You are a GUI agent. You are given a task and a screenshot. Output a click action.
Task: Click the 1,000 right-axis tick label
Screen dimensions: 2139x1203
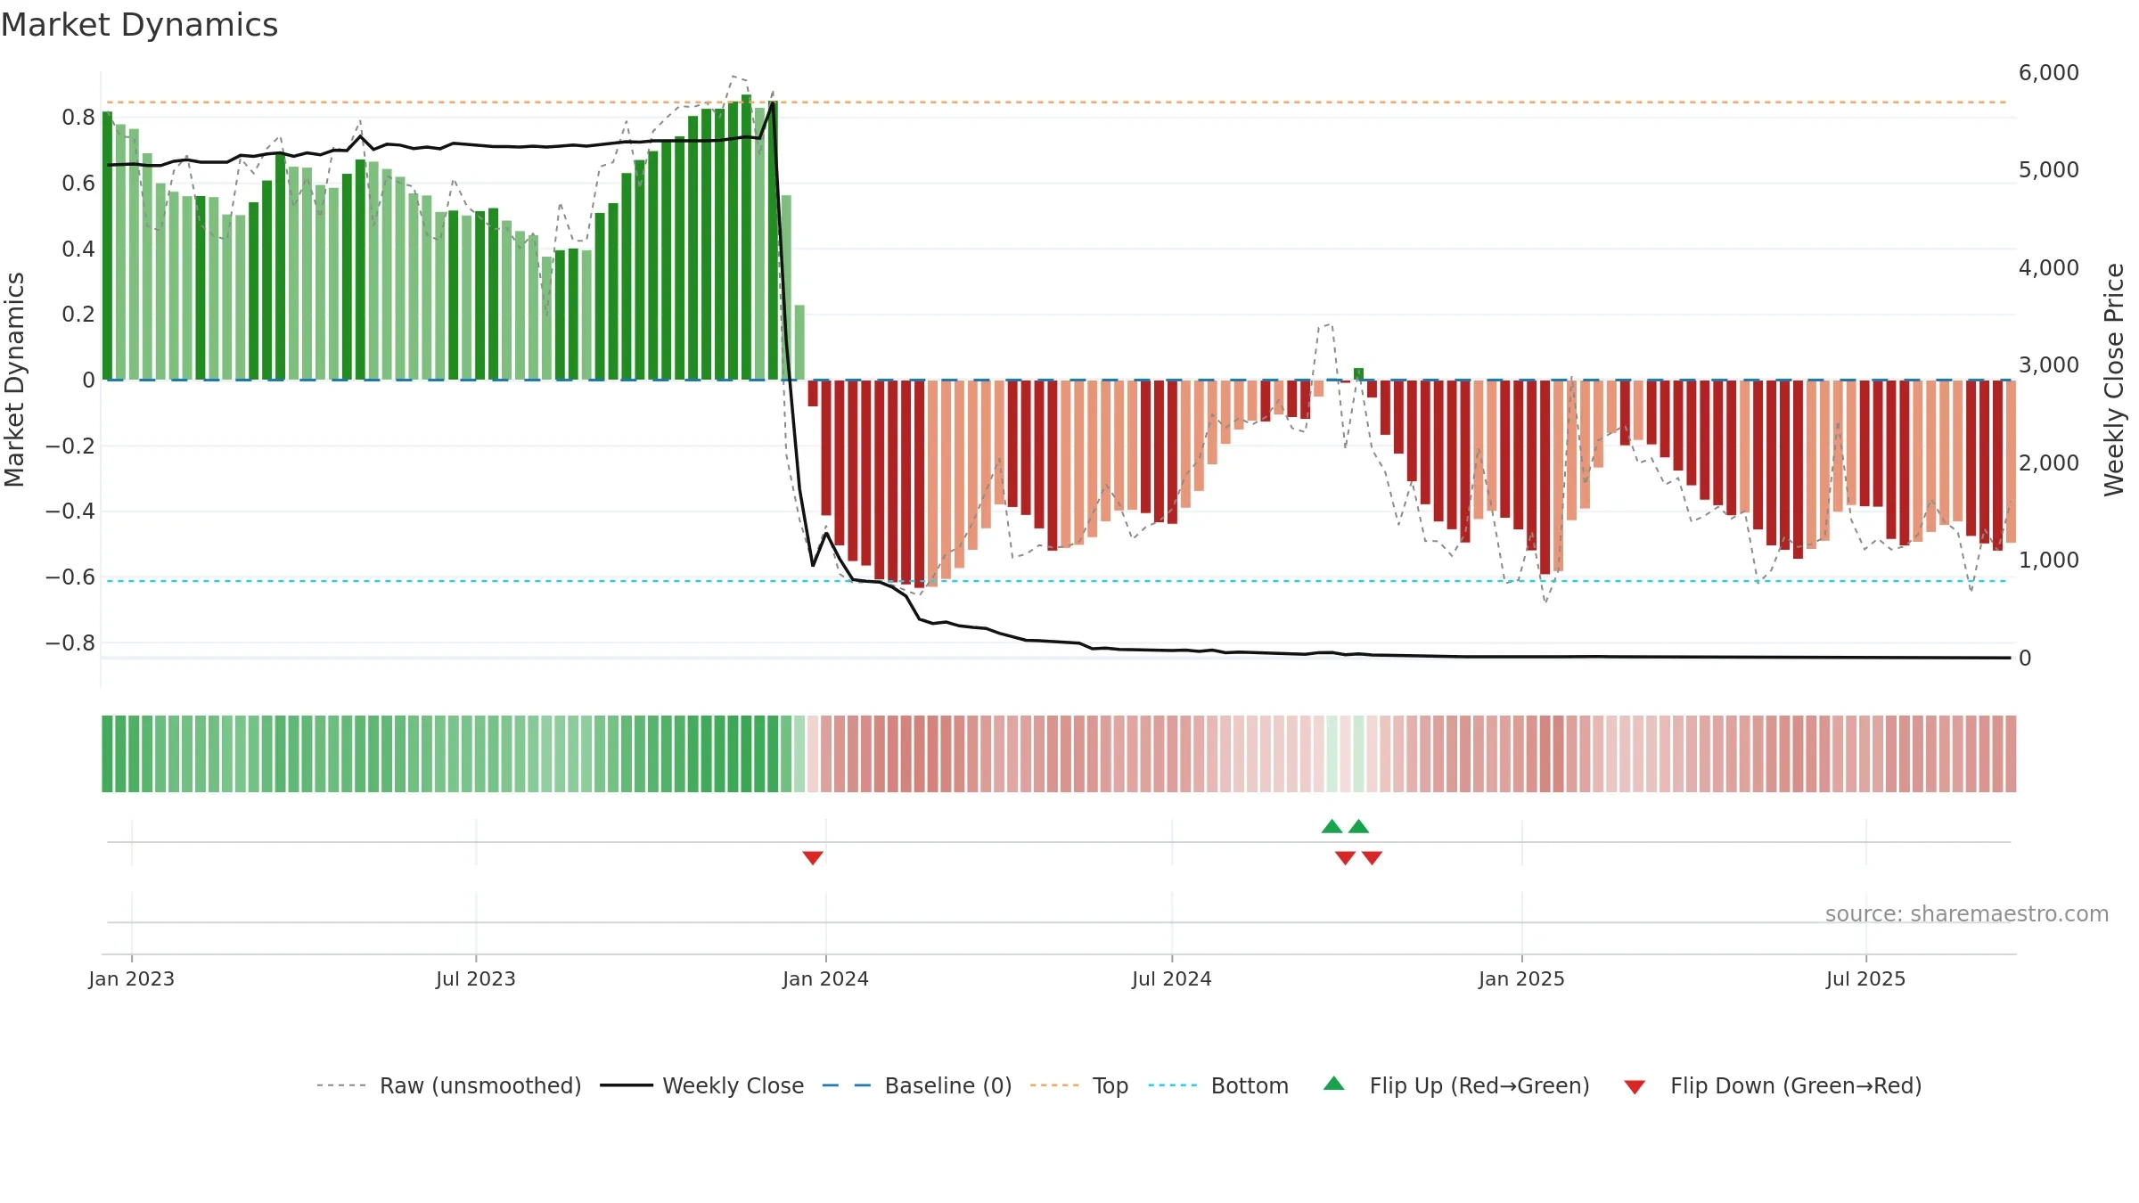pyautogui.click(x=2049, y=561)
